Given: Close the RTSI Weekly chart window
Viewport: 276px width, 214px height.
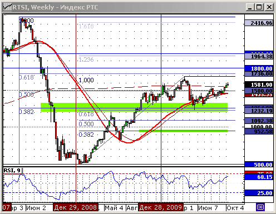Looking at the screenshot, I should tap(269, 7).
